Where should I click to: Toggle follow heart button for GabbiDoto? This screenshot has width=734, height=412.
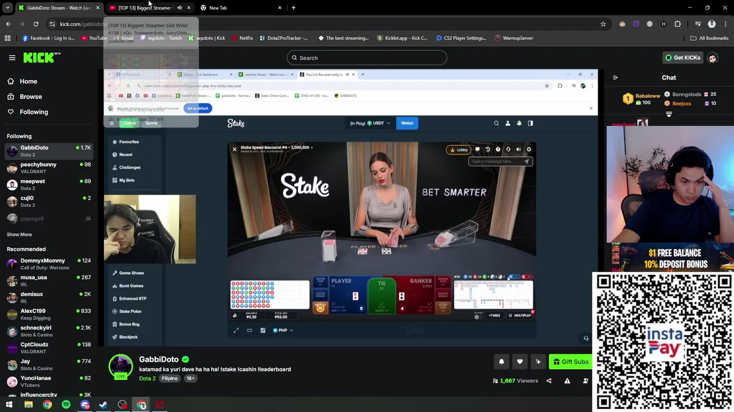[520, 362]
